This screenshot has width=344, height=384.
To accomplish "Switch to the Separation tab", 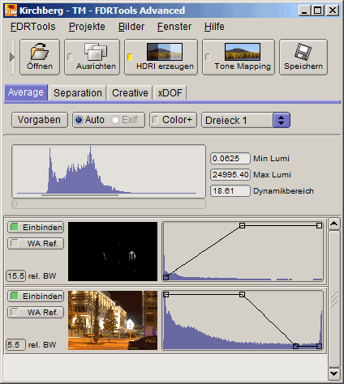I will tap(78, 93).
